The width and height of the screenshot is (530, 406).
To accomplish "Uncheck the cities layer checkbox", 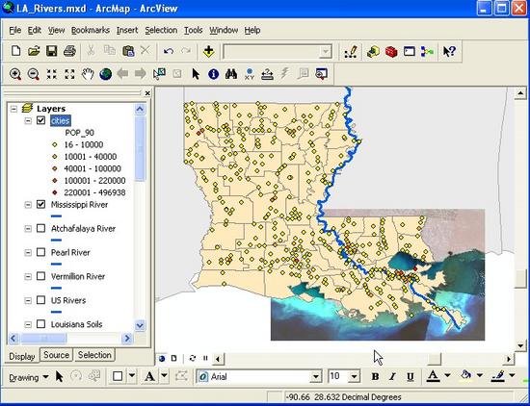I will coord(40,120).
